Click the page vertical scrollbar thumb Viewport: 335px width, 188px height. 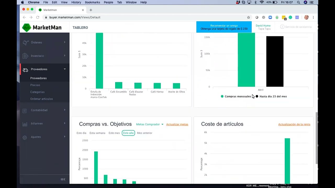(x=317, y=138)
